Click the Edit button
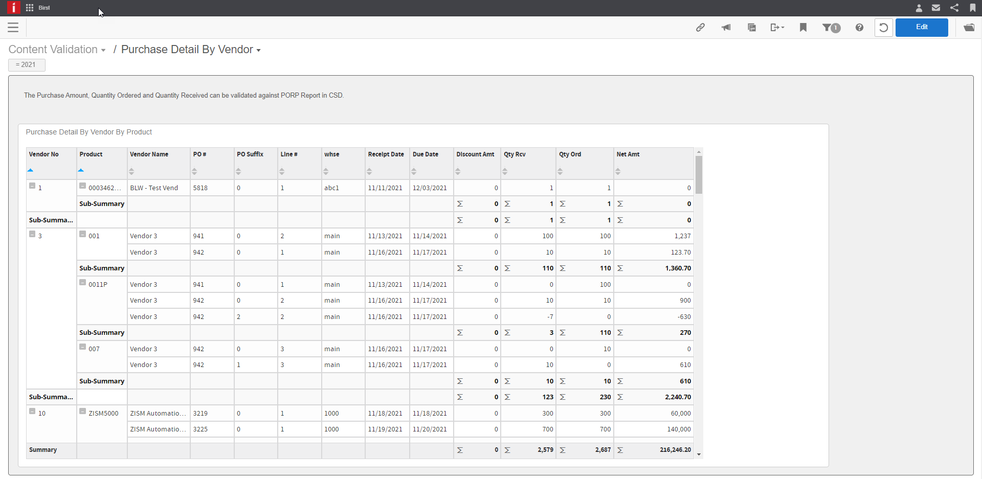Image resolution: width=982 pixels, height=479 pixels. [x=921, y=27]
